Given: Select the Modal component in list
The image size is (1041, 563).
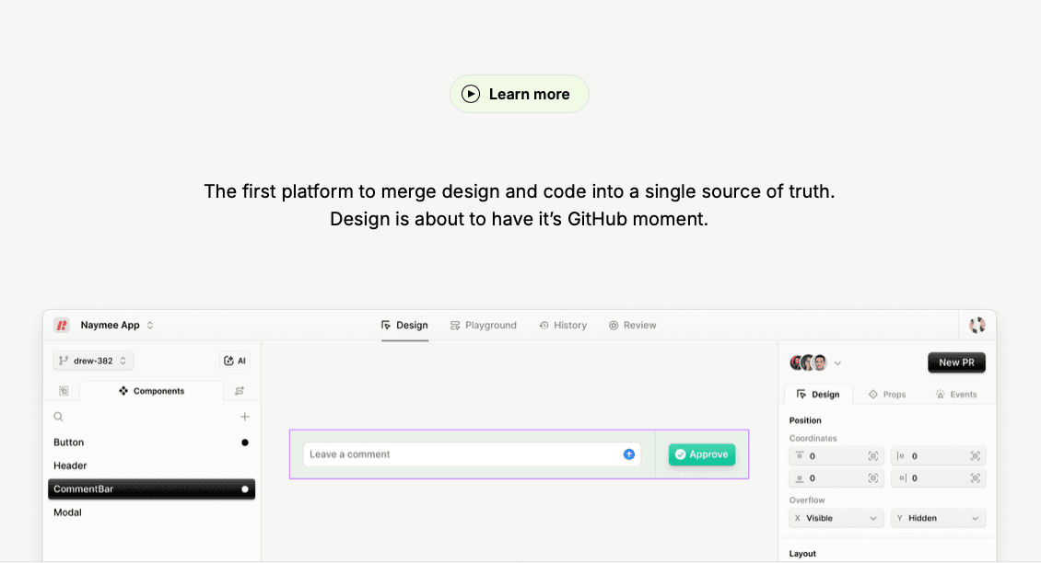Looking at the screenshot, I should (68, 512).
